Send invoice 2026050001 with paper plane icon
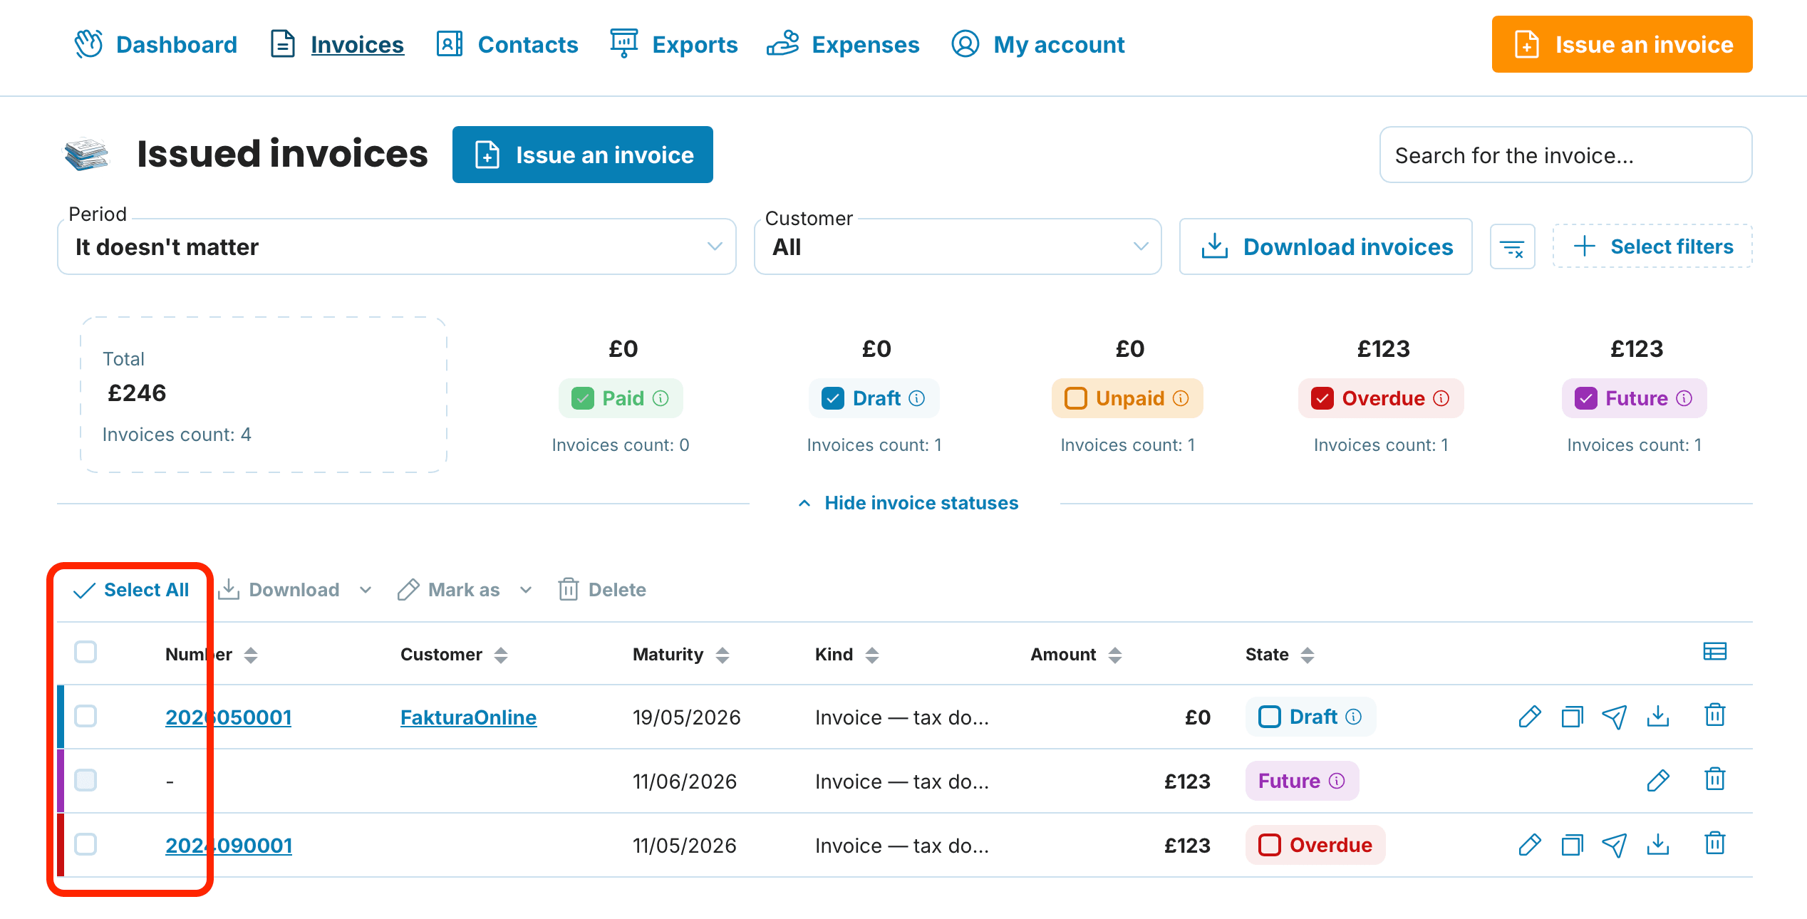The height and width of the screenshot is (919, 1807). [x=1615, y=716]
